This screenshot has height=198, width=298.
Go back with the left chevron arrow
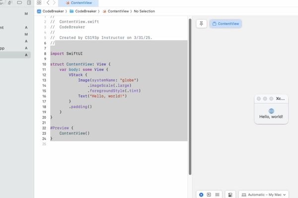[x=48, y=2]
